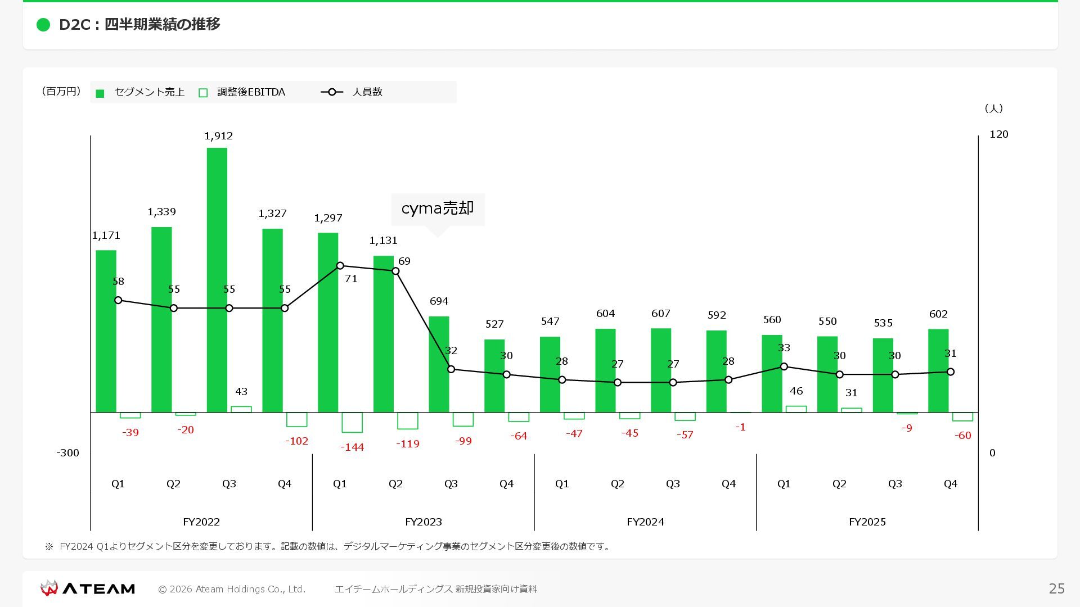Click the green セグメント売上 legend square
The height and width of the screenshot is (607, 1080).
click(100, 93)
